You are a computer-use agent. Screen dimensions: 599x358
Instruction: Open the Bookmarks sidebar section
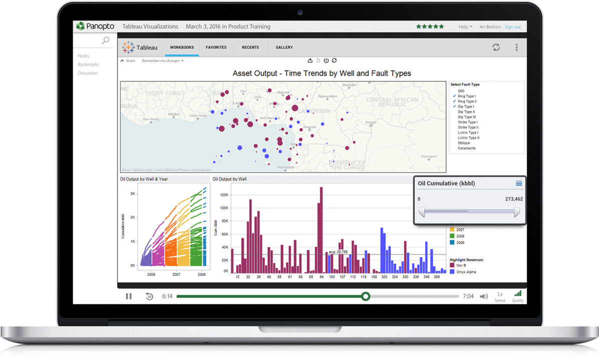88,64
